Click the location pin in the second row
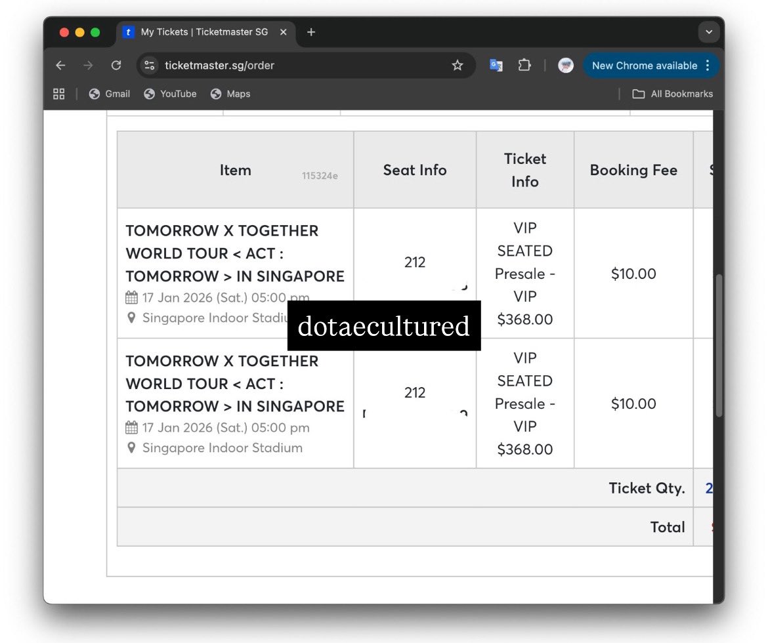This screenshot has width=768, height=643. [131, 447]
